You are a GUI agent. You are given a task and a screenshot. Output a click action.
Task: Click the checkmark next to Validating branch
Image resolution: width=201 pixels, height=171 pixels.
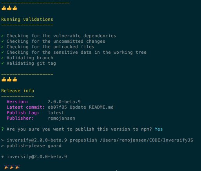tap(2, 58)
